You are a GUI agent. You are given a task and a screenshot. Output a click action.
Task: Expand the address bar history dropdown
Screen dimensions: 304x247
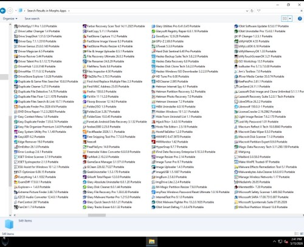point(247,11)
